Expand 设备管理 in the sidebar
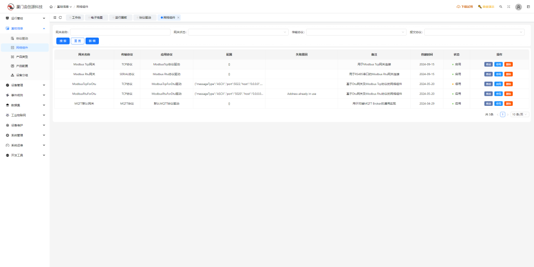The height and width of the screenshot is (267, 534). pos(25,85)
